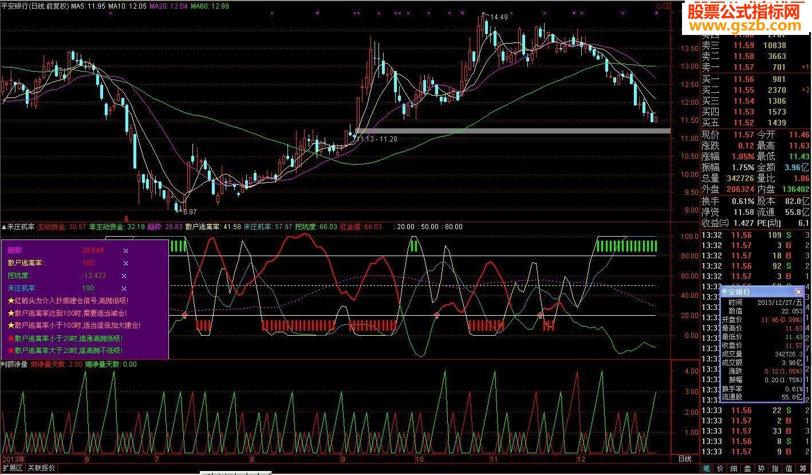Click the 挖坑度 -12.433 row in the purple panel

(68, 276)
